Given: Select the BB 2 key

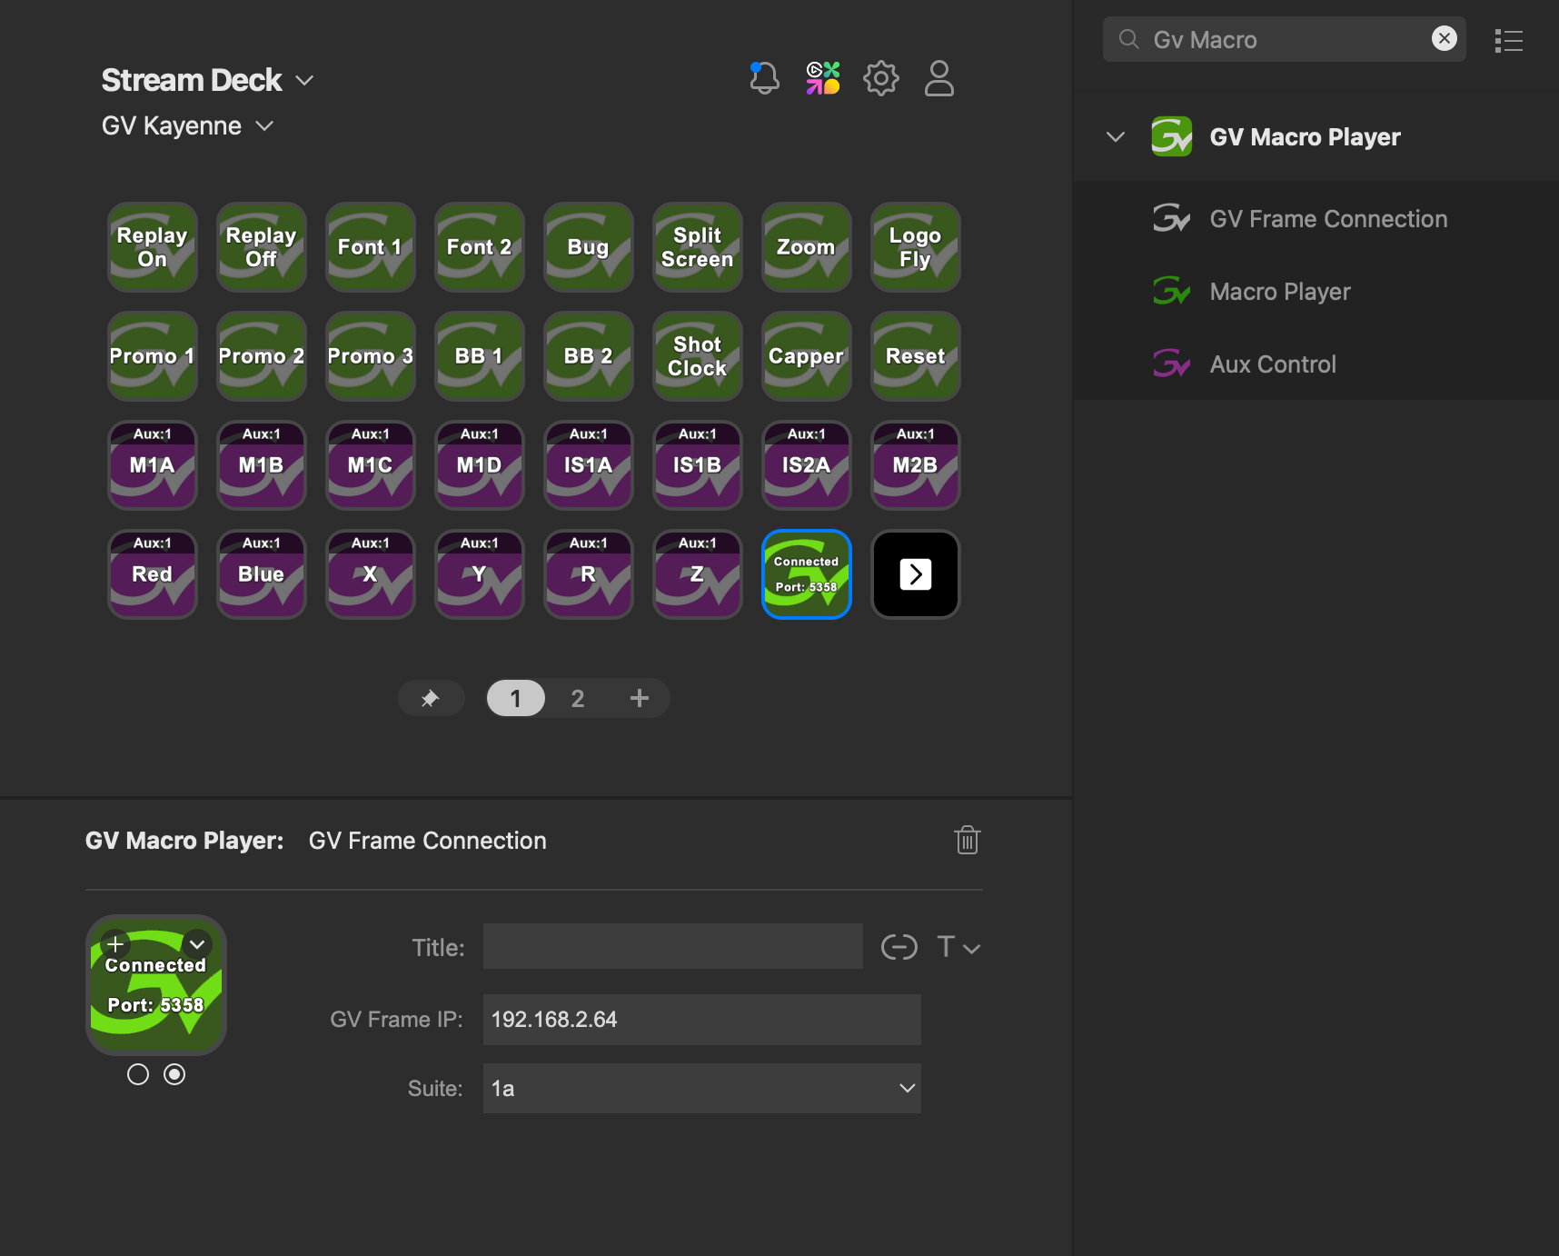Looking at the screenshot, I should (x=589, y=356).
